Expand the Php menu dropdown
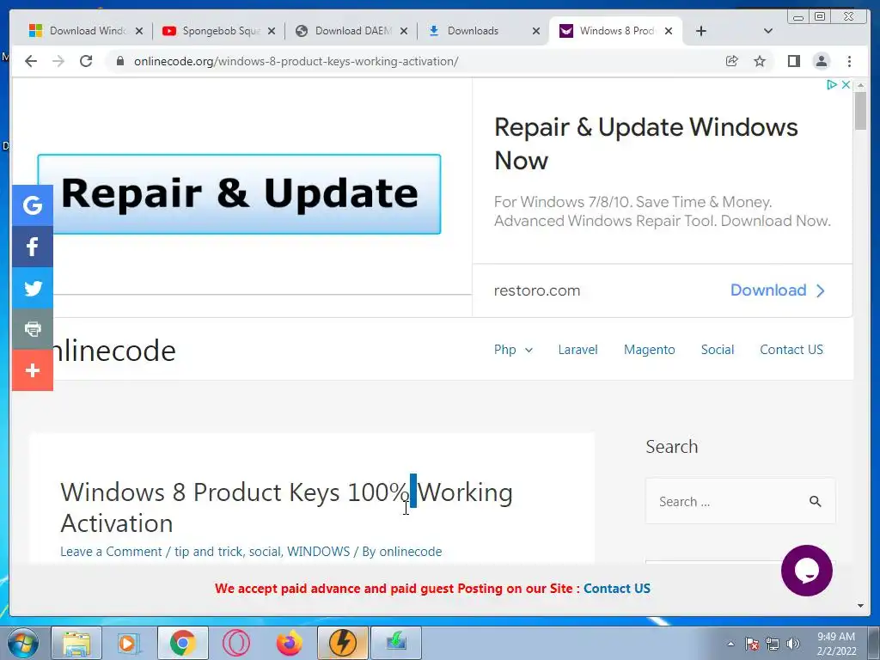Screen dimensions: 880x660 (x=513, y=350)
